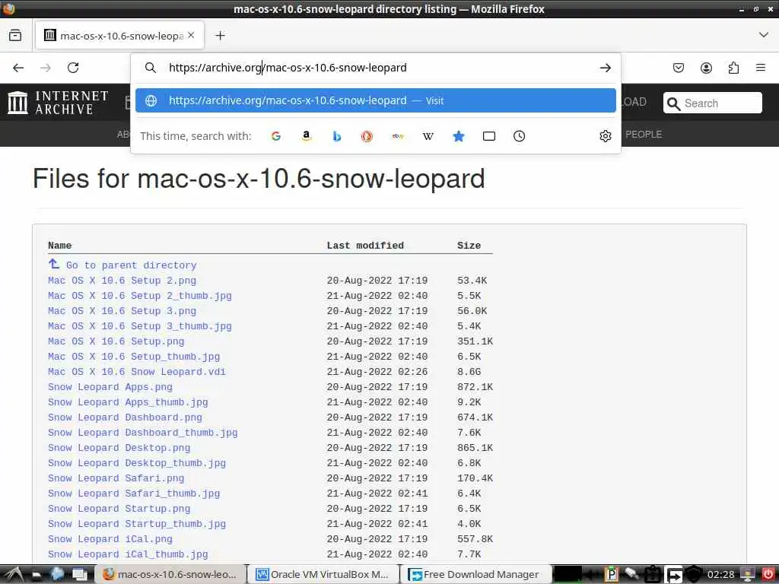Open Snow Leopard Startup.png

(119, 509)
